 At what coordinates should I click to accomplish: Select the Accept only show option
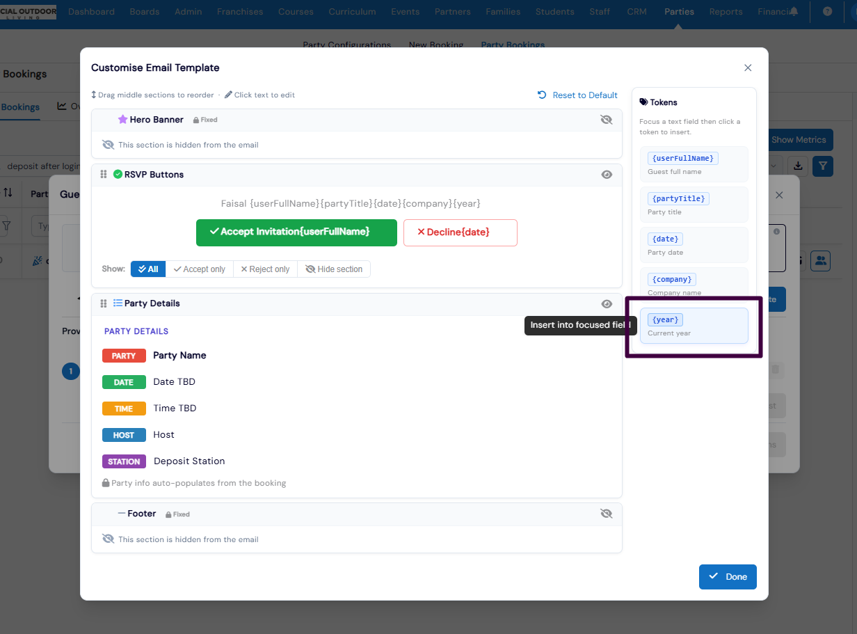pos(200,269)
